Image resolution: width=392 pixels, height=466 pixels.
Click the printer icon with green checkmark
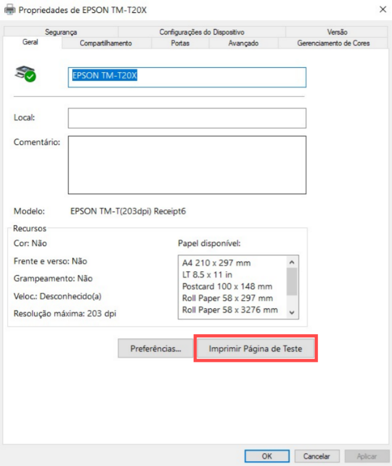(25, 74)
